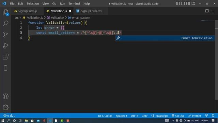Click the wrench icon in suggestion list
This screenshot has width=218, height=123.
(x=118, y=38)
